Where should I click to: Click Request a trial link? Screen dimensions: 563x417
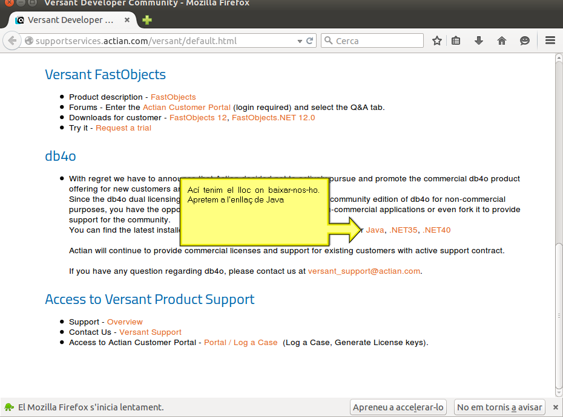[x=123, y=128]
